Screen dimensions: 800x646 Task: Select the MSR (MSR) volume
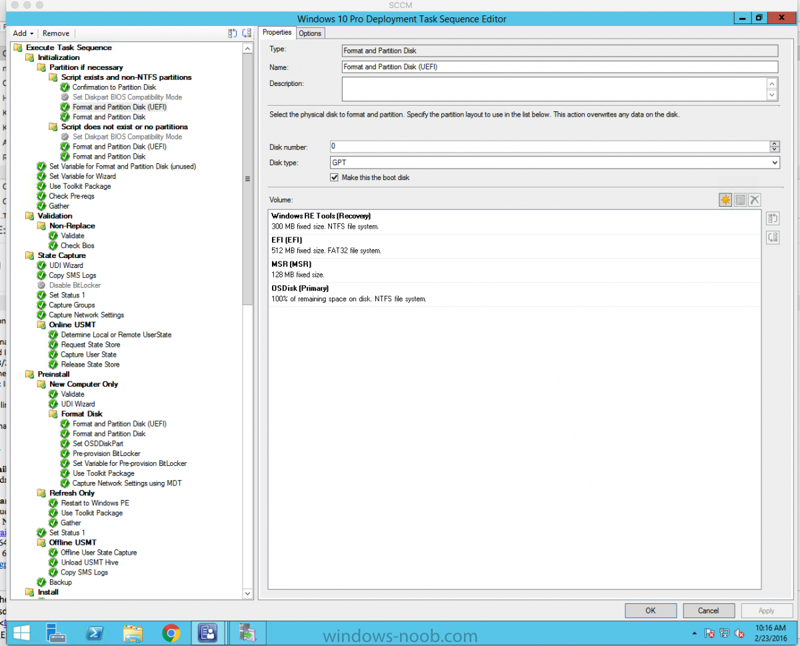point(515,270)
